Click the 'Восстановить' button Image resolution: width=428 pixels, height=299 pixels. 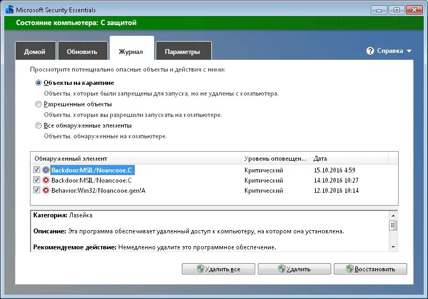(x=370, y=269)
